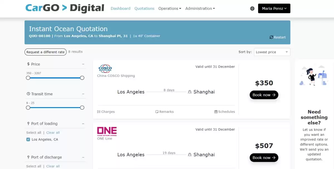Screen dimensions: 334x169
Task: Book the $350 COSCO rate
Action: point(264,95)
